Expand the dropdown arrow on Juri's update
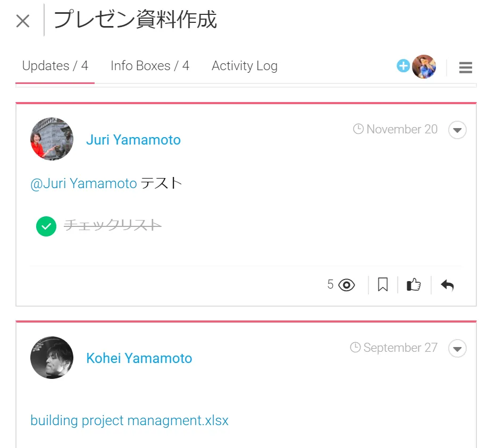Viewport: 479px width, 448px height. [457, 130]
